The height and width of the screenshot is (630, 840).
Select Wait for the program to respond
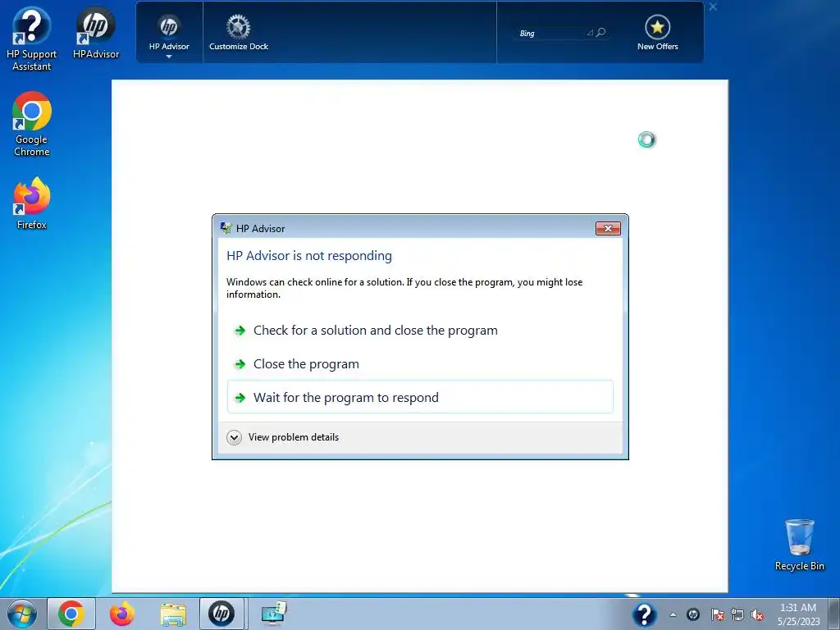coord(420,398)
